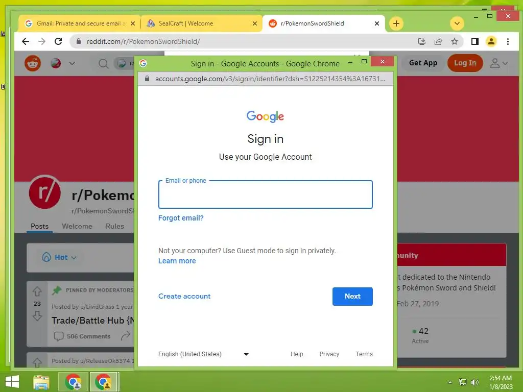This screenshot has height=392, width=523.
Task: Open the Terms link in sign-in footer
Action: [x=364, y=354]
